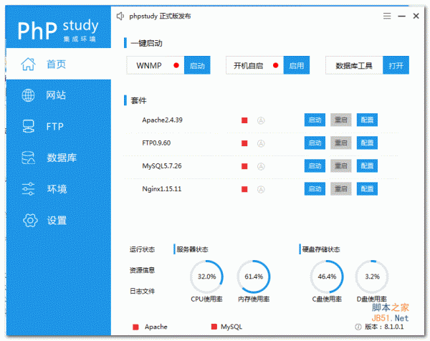
Task: Click the settings gear icon
Action: coord(30,221)
